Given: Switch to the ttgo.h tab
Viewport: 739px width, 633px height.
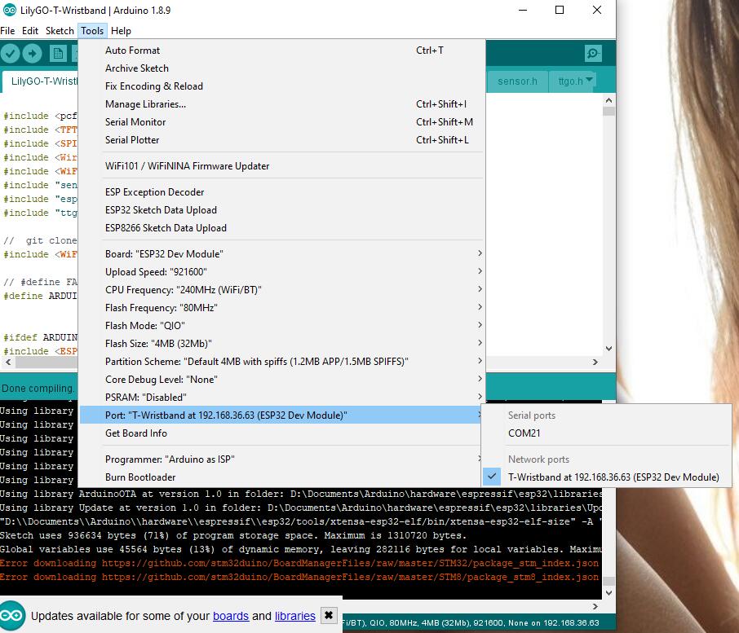Looking at the screenshot, I should tap(569, 81).
